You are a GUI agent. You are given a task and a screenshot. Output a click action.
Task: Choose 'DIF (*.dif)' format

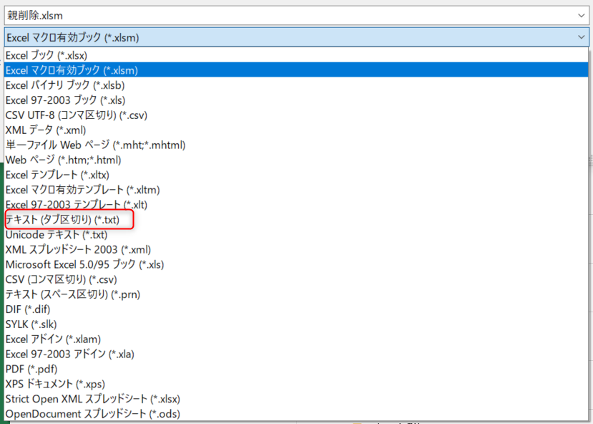[x=296, y=309]
